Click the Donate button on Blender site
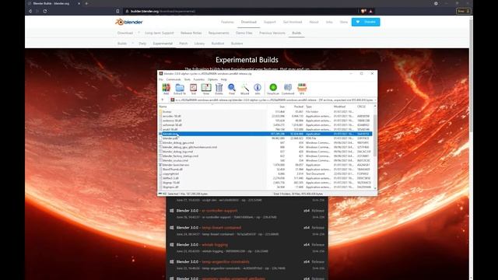498x280 pixels. (366, 22)
